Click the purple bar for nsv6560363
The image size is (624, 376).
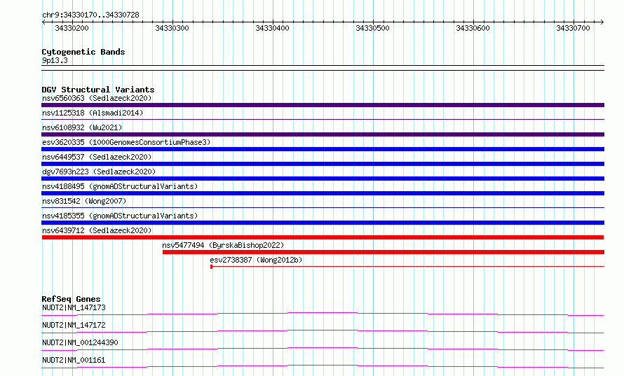click(323, 105)
